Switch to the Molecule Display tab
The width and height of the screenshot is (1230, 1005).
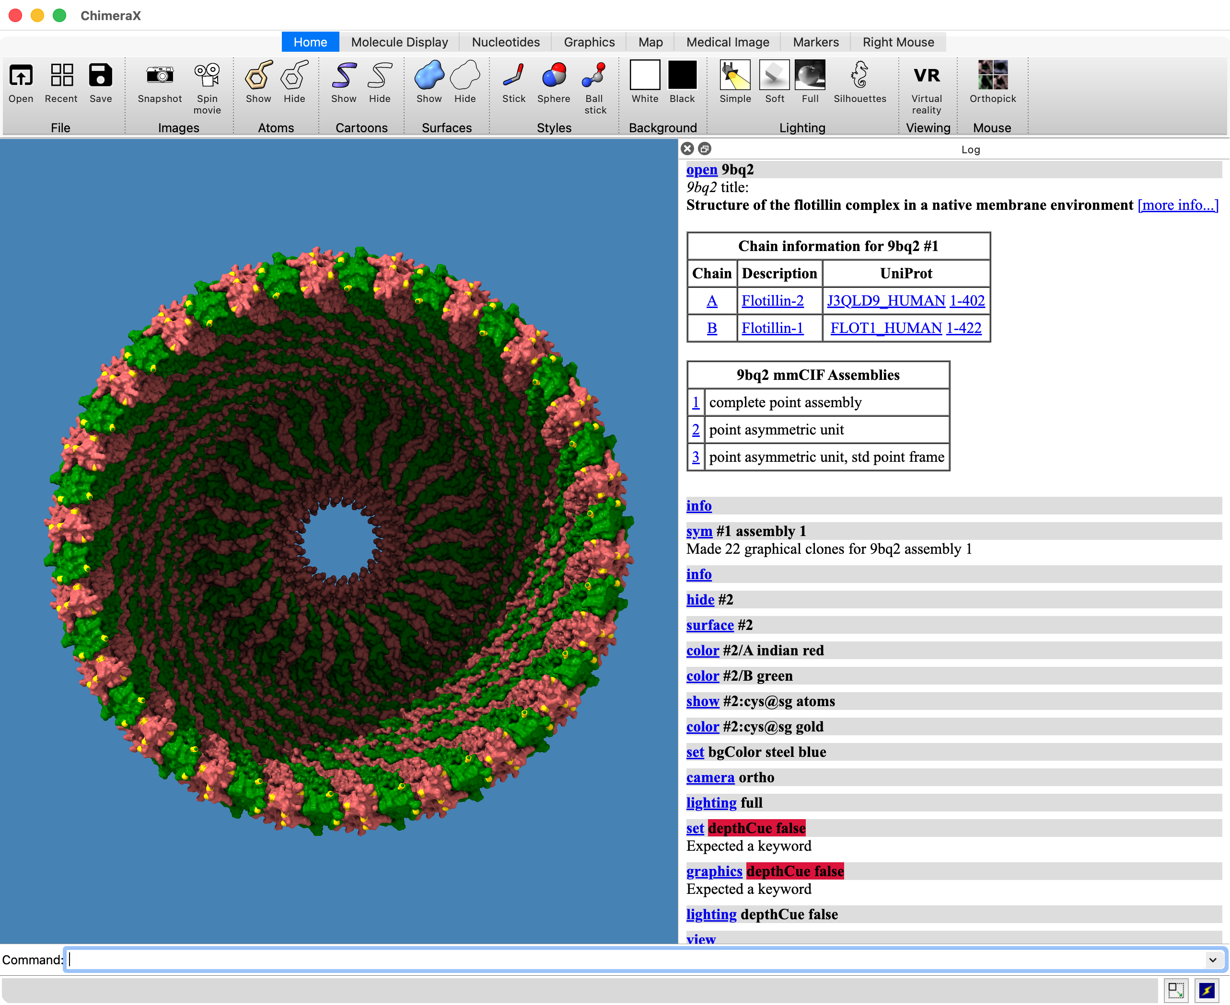coord(399,42)
